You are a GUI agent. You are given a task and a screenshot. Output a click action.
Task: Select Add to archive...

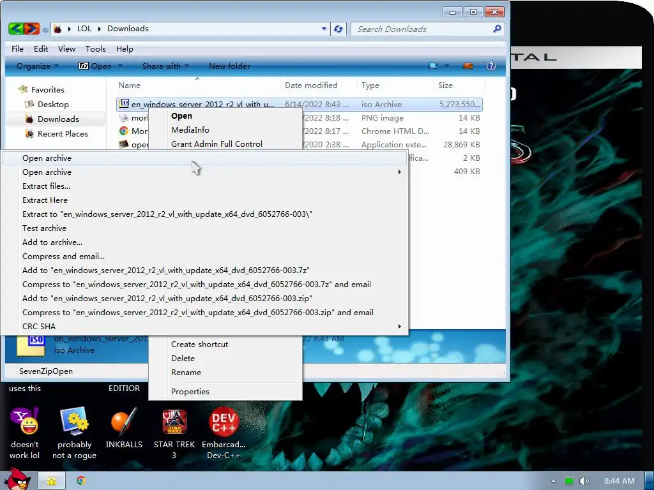pos(204,242)
